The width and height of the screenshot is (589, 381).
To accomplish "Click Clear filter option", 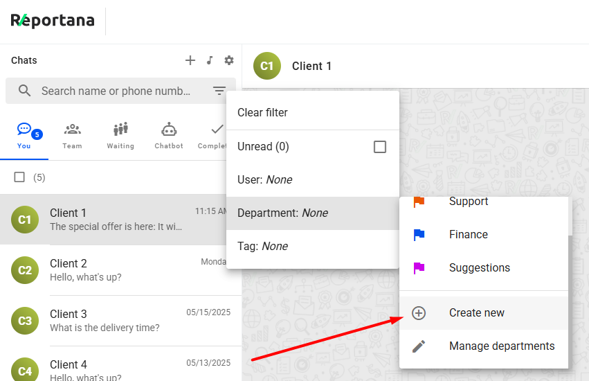I will tap(263, 113).
